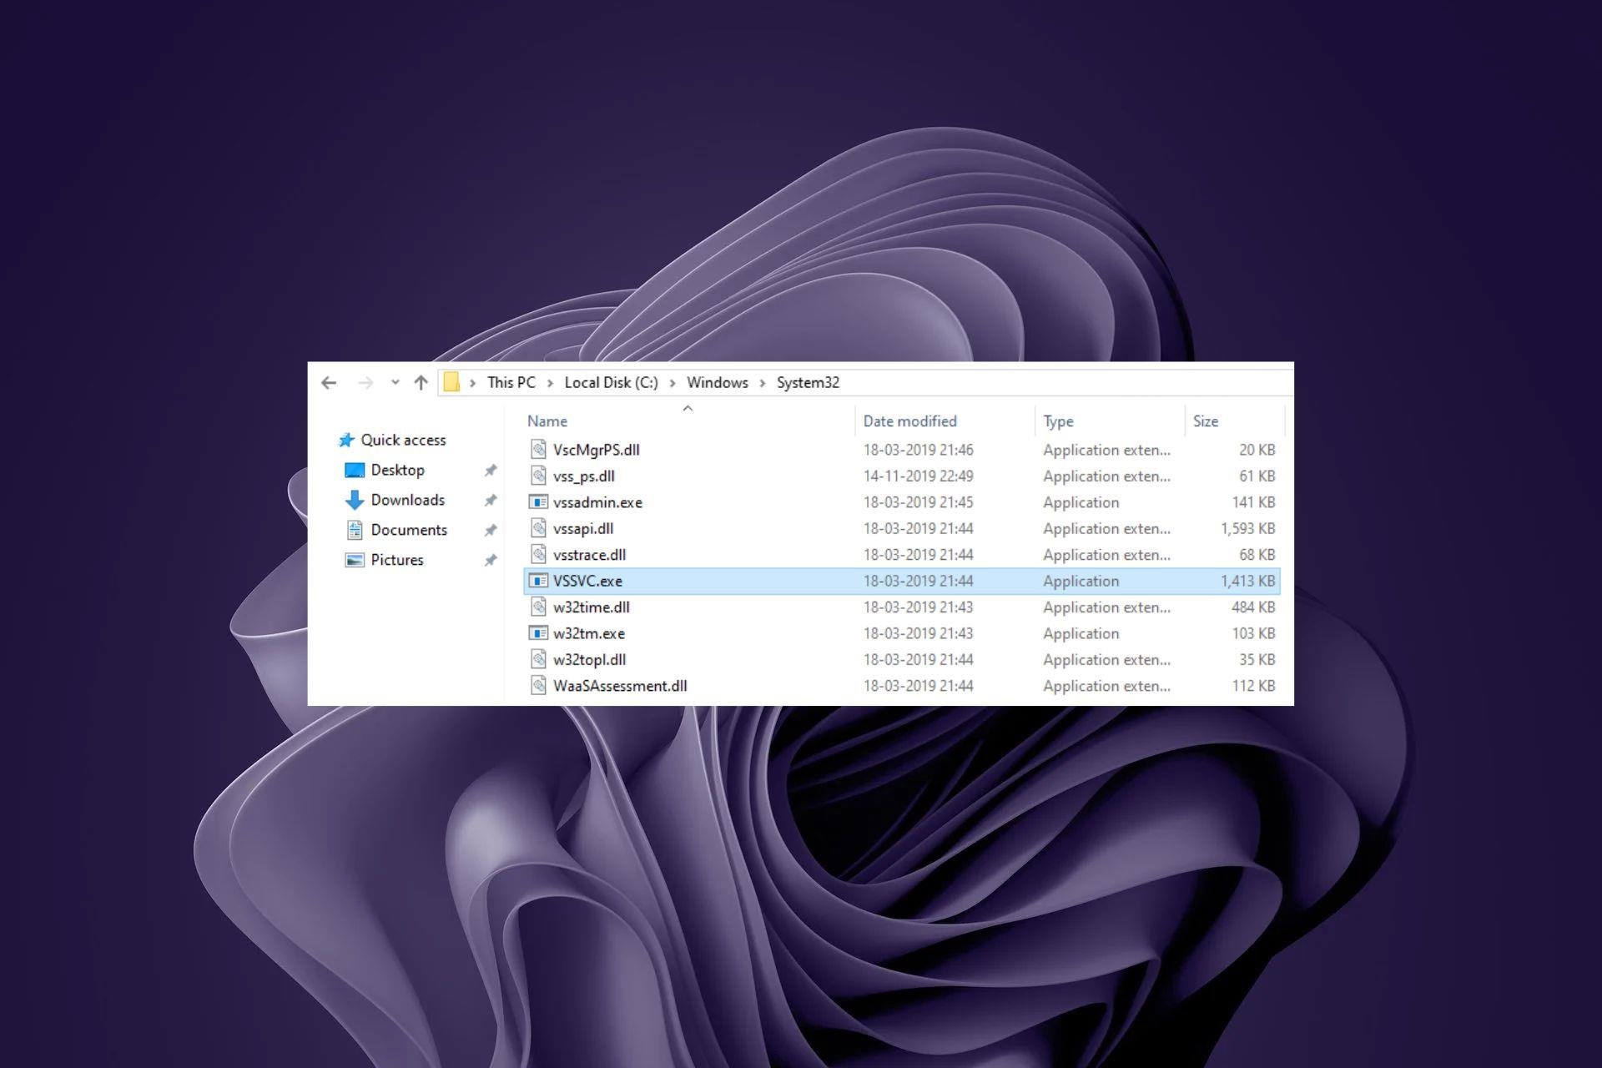
Task: Click the forward navigation arrow
Action: (x=365, y=383)
